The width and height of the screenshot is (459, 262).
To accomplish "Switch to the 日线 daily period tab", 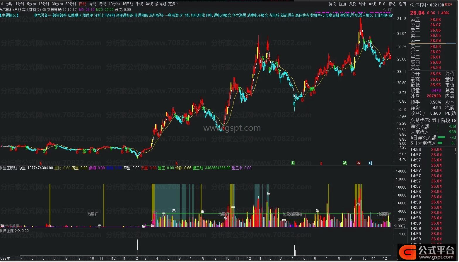I will pos(83,4).
